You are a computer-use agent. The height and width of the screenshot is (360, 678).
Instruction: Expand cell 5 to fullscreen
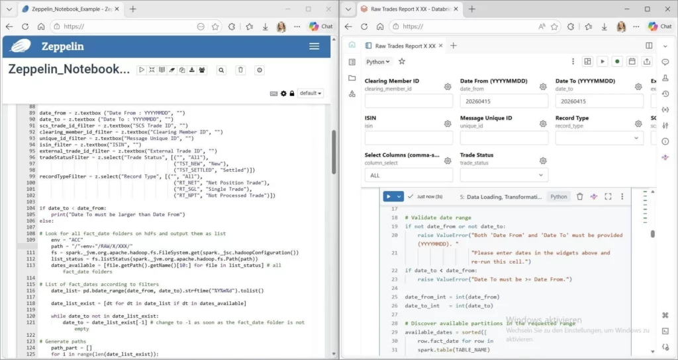[x=608, y=197]
